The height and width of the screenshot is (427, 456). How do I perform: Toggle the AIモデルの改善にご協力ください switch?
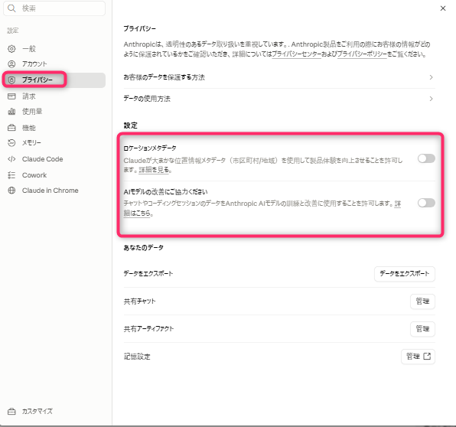pos(426,203)
